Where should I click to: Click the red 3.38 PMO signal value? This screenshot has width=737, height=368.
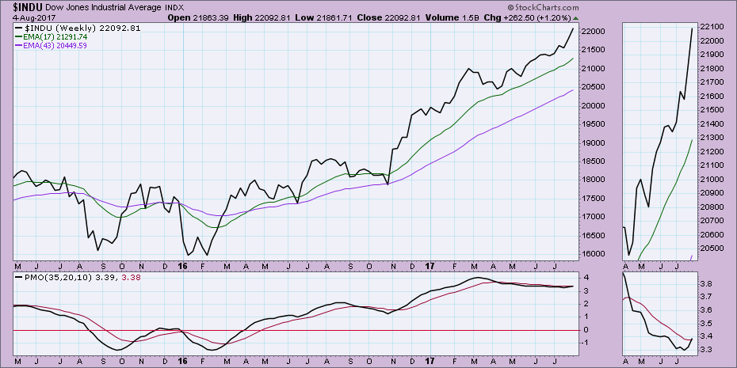tap(131, 278)
